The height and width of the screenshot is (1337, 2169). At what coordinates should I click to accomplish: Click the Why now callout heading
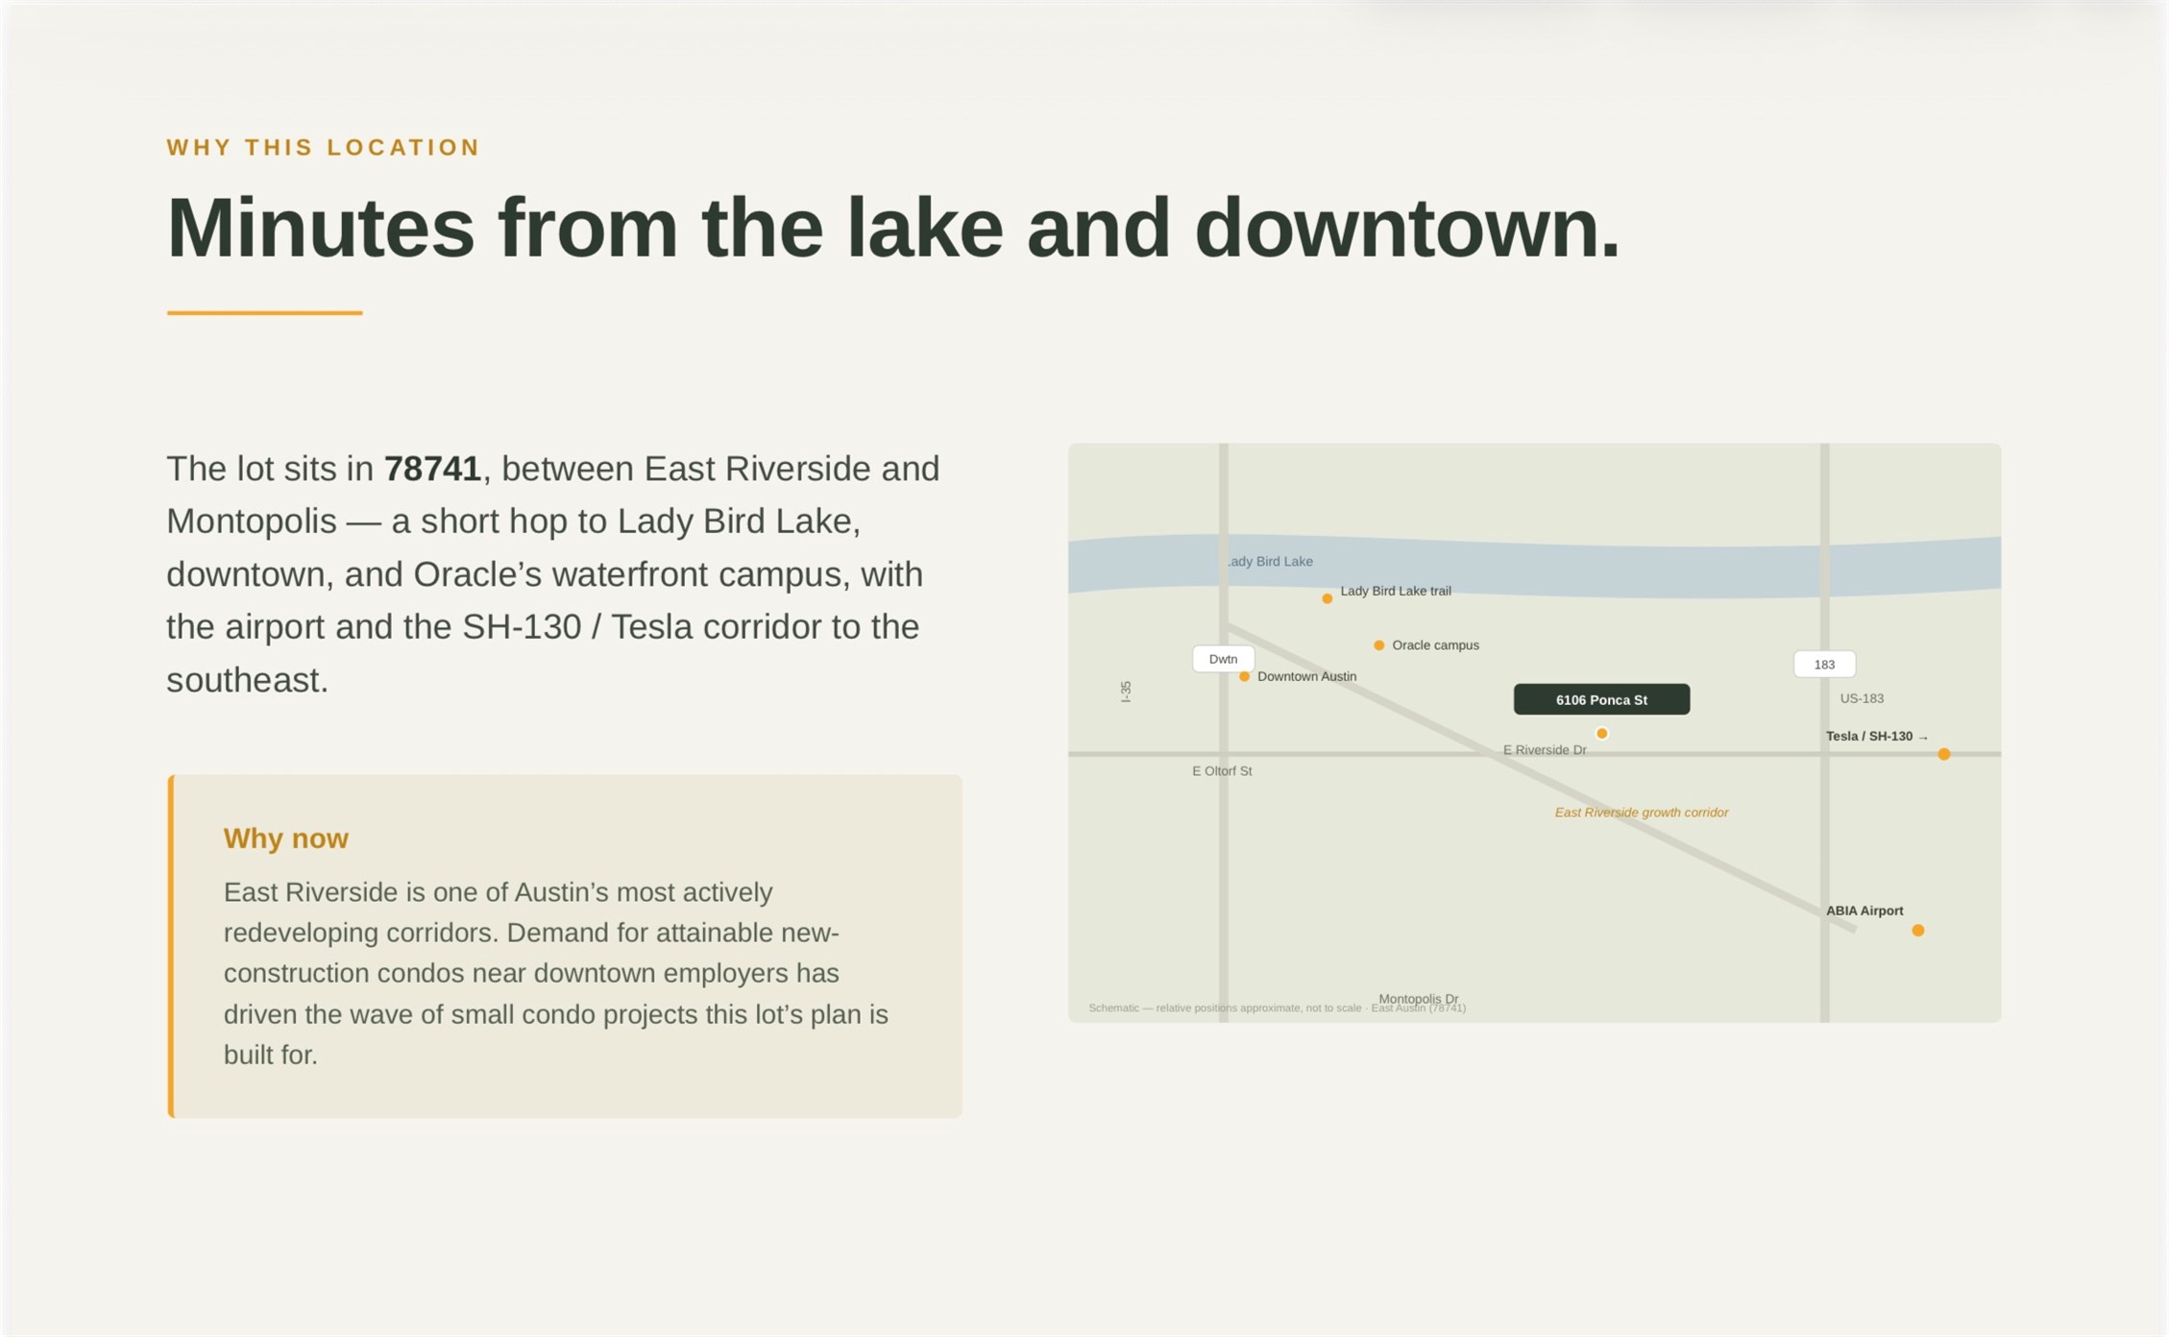tap(285, 839)
